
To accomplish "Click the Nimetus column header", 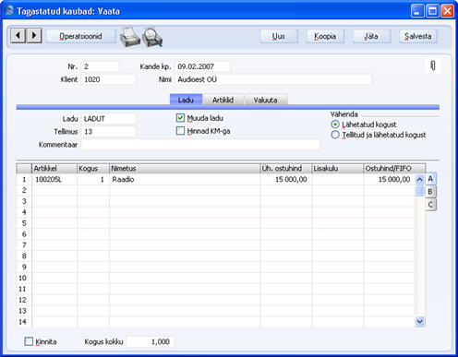I will [x=185, y=169].
